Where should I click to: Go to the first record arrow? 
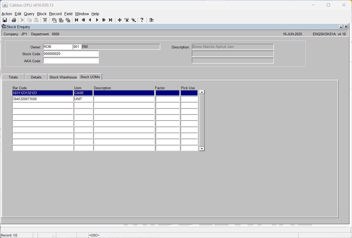[77, 20]
